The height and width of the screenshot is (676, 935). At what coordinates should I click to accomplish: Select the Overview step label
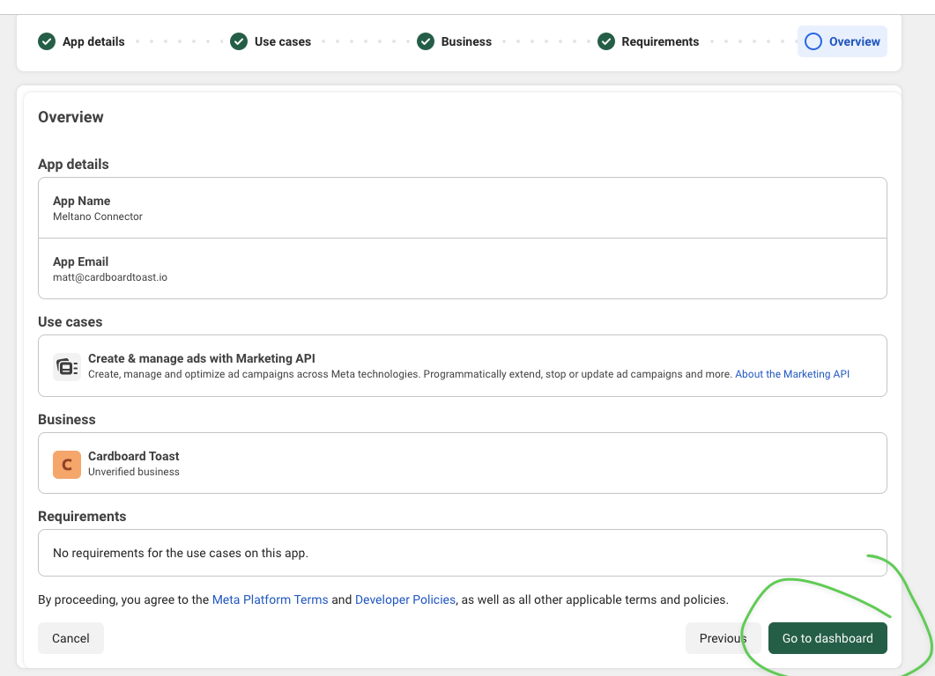click(x=854, y=41)
